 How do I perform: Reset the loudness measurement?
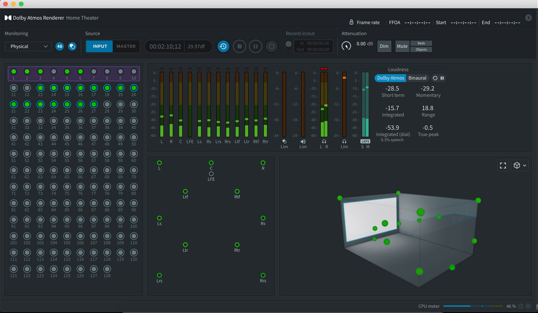(435, 78)
